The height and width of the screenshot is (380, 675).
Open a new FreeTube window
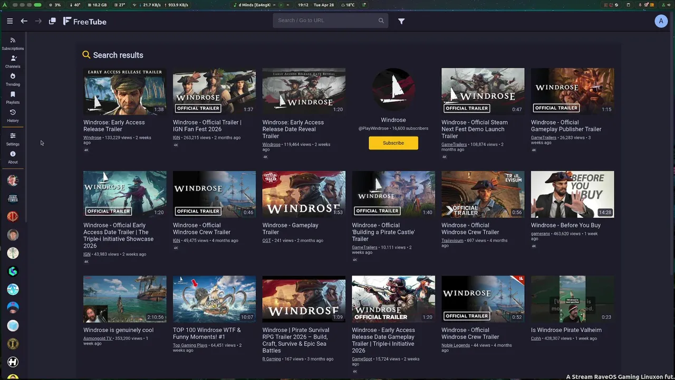(52, 21)
